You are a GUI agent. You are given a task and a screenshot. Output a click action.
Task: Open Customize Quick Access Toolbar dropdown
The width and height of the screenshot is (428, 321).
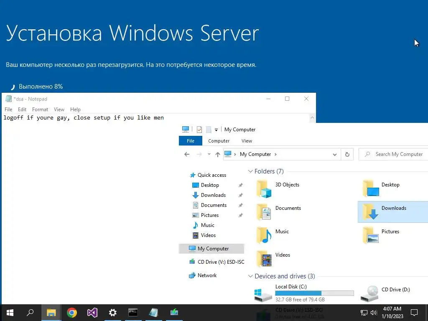216,130
